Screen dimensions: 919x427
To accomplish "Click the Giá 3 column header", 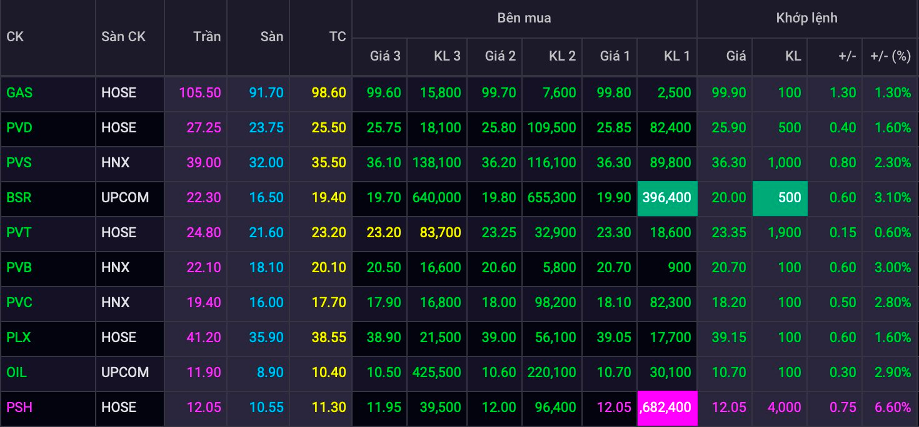I will 385,56.
